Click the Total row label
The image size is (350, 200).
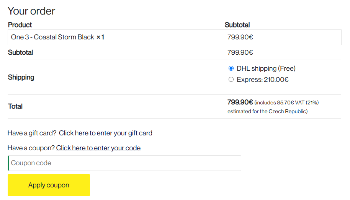click(15, 106)
